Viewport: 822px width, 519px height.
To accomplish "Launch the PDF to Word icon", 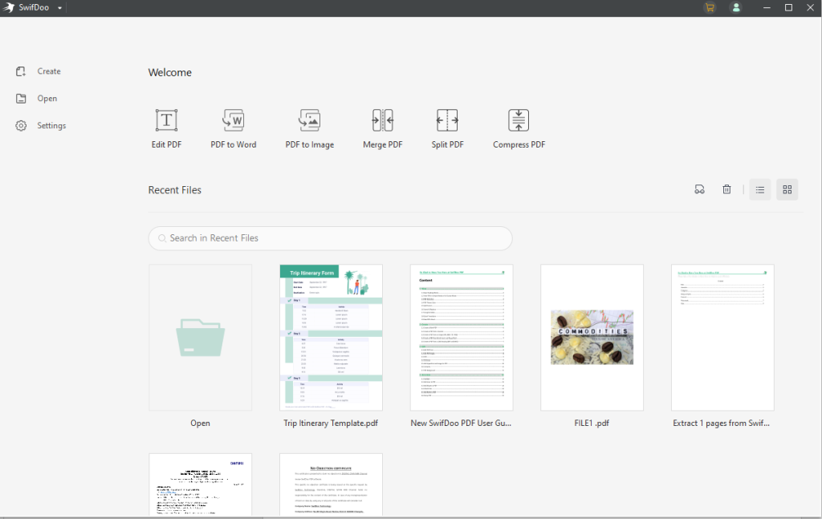I will pos(234,120).
